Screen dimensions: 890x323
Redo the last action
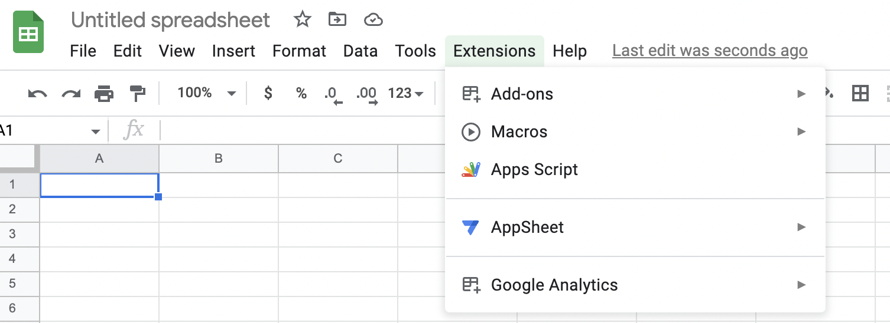pos(71,93)
